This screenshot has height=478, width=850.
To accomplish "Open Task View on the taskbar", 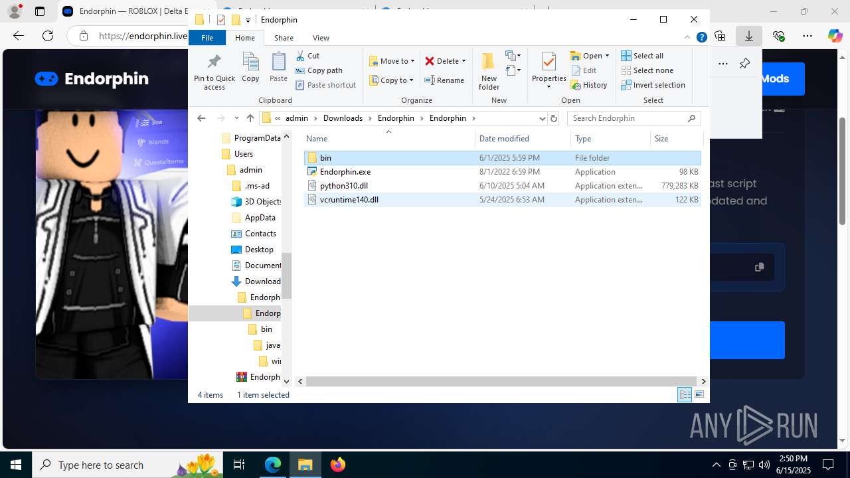I will [239, 465].
